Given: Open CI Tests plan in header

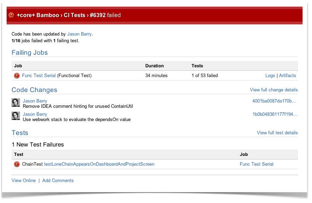Looking at the screenshot, I should click(75, 15).
